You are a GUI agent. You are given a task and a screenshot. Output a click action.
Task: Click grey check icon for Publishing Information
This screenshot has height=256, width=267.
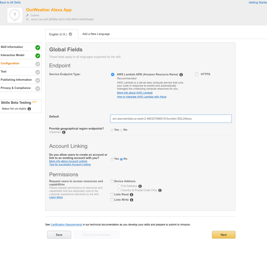pos(38,80)
